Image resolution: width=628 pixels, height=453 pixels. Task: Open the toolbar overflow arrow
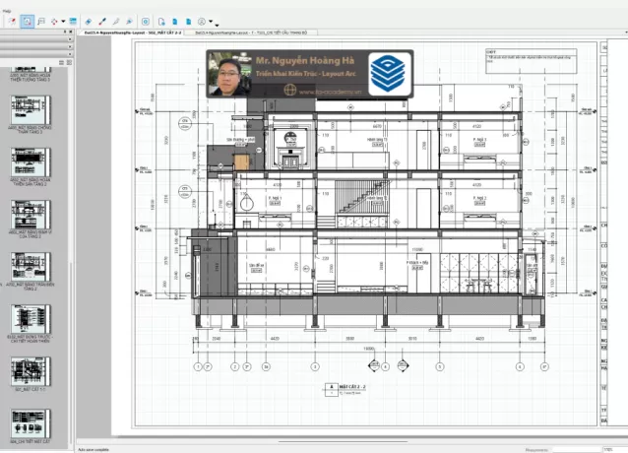(x=217, y=26)
